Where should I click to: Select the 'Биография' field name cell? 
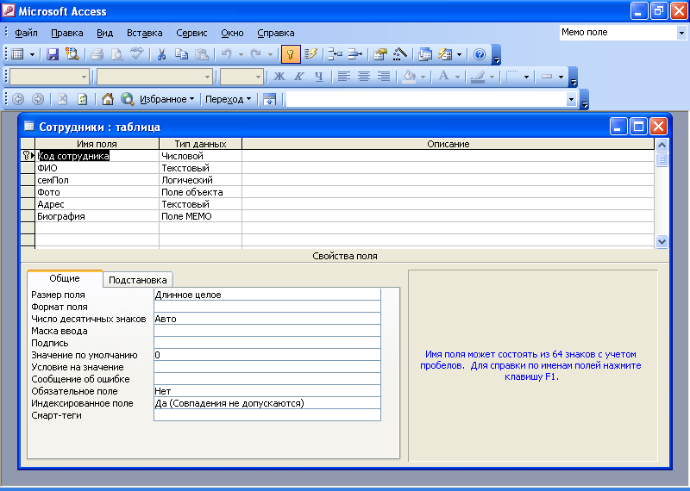point(97,216)
